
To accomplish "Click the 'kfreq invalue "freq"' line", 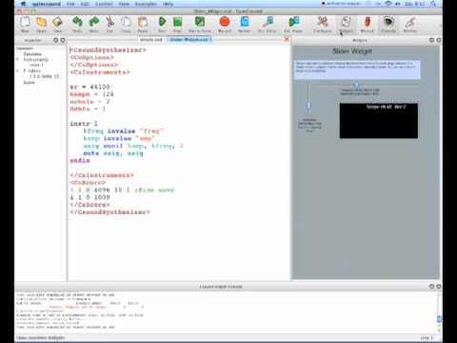I will pos(123,131).
